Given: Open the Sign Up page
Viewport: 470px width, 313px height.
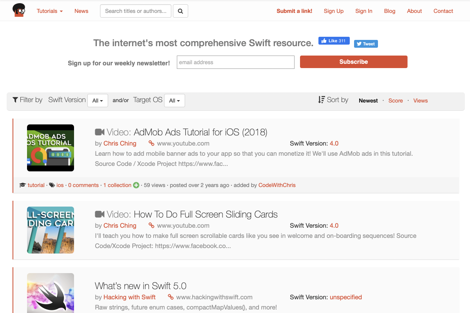Looking at the screenshot, I should pyautogui.click(x=334, y=11).
